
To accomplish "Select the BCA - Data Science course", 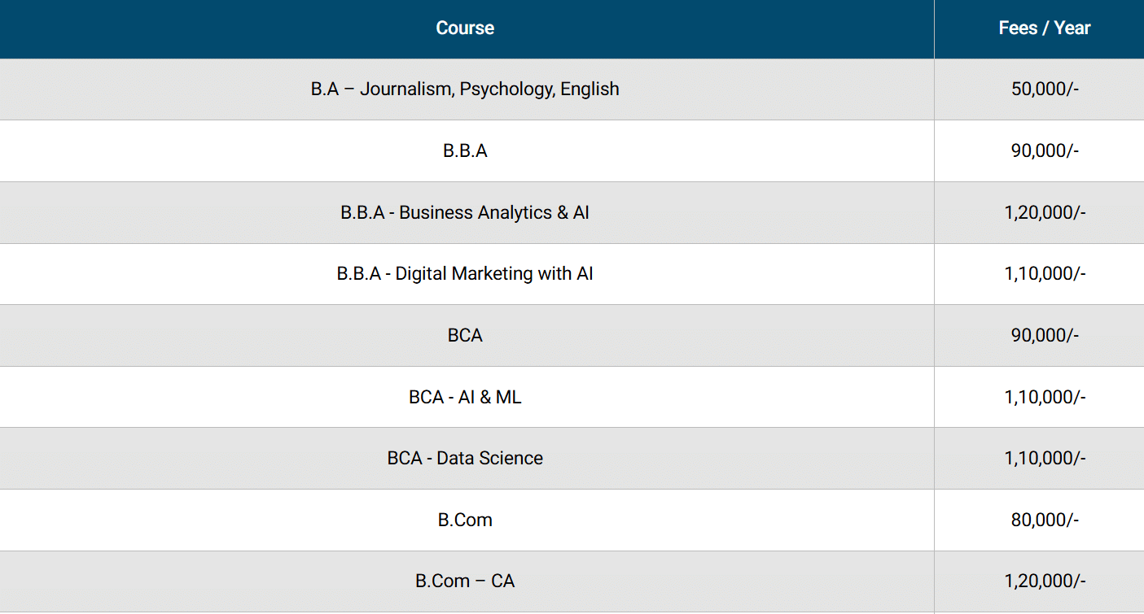I will point(465,459).
